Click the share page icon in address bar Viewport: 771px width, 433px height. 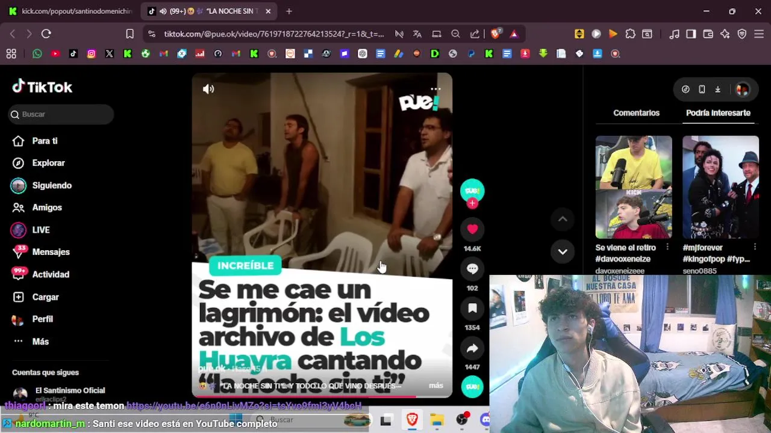[x=475, y=34]
